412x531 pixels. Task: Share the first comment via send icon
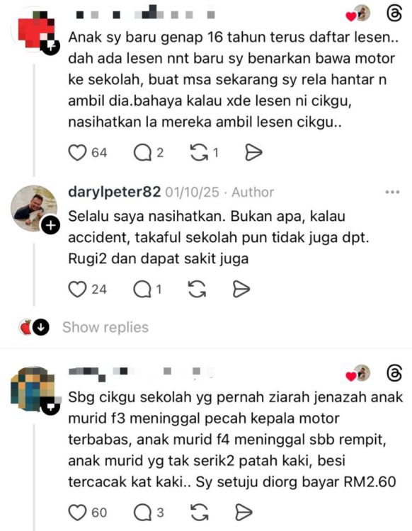(x=253, y=153)
